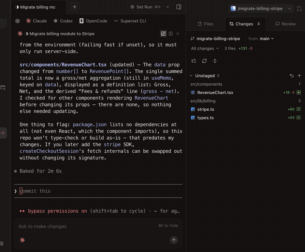
Task: Click the TypeScript icon beside stripe.ts
Action: point(193,109)
